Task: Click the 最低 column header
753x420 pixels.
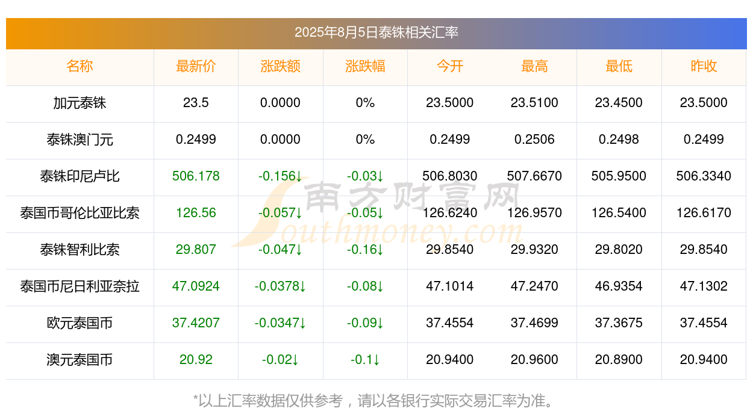Action: pos(619,66)
